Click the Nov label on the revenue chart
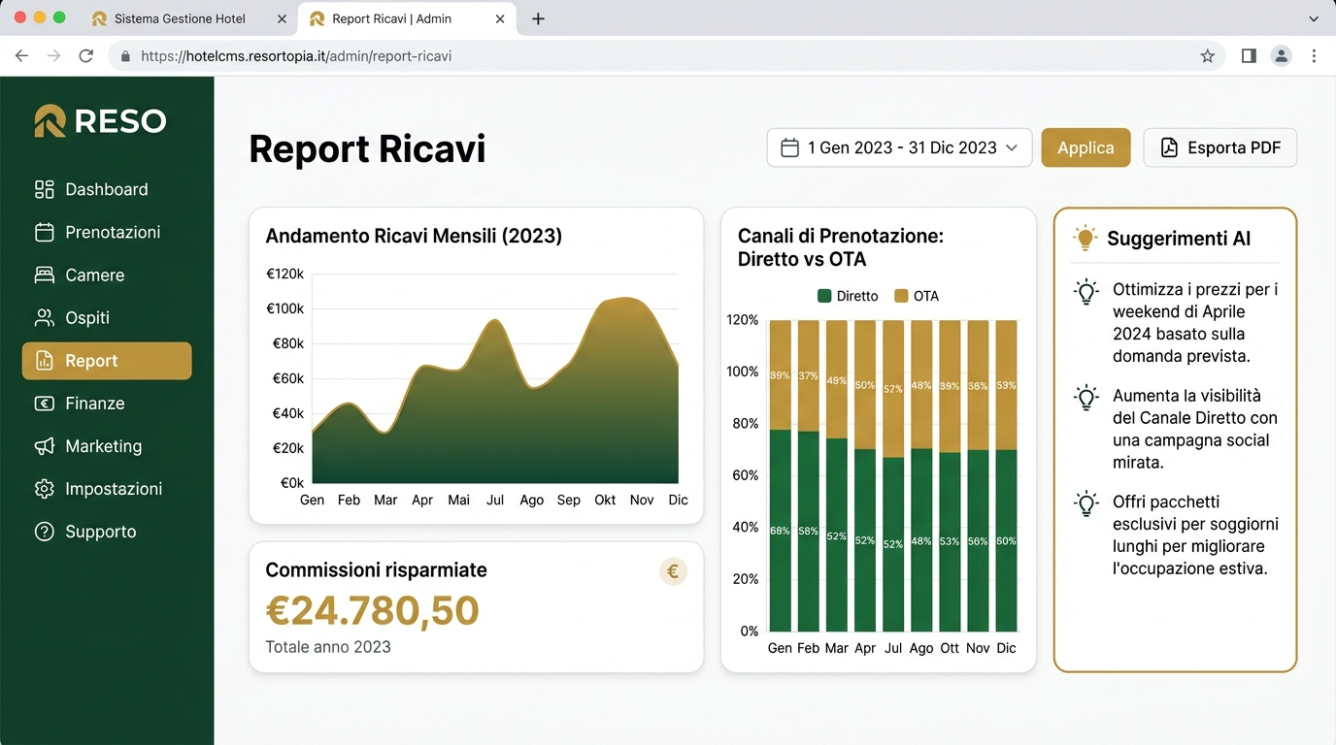The image size is (1336, 745). click(642, 501)
